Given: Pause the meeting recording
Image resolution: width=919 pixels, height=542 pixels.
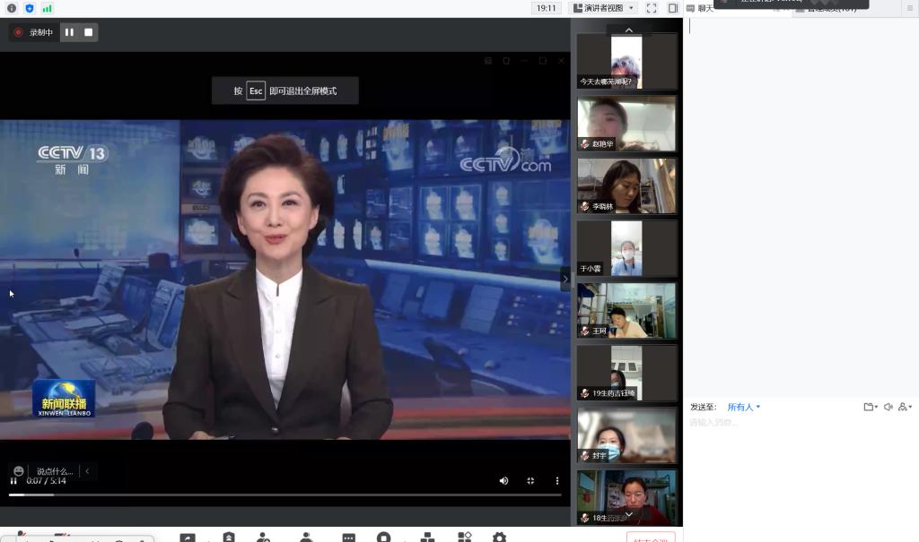Looking at the screenshot, I should point(69,32).
